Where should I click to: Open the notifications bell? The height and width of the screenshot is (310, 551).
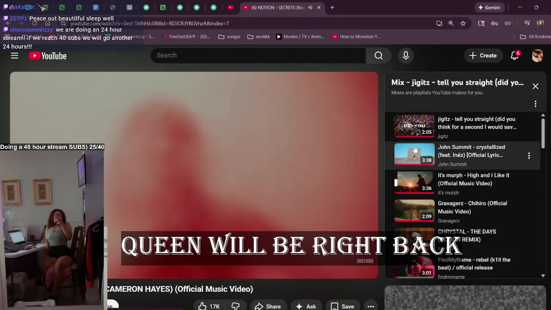point(515,56)
